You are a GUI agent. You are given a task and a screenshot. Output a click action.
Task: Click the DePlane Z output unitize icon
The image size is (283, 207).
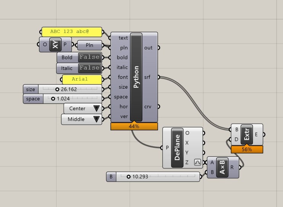tap(197, 162)
